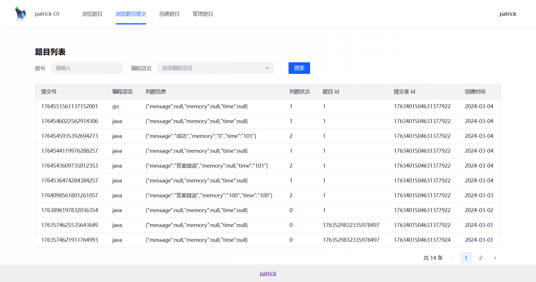
Task: Click the 提交者 id column header
Action: pyautogui.click(x=404, y=92)
